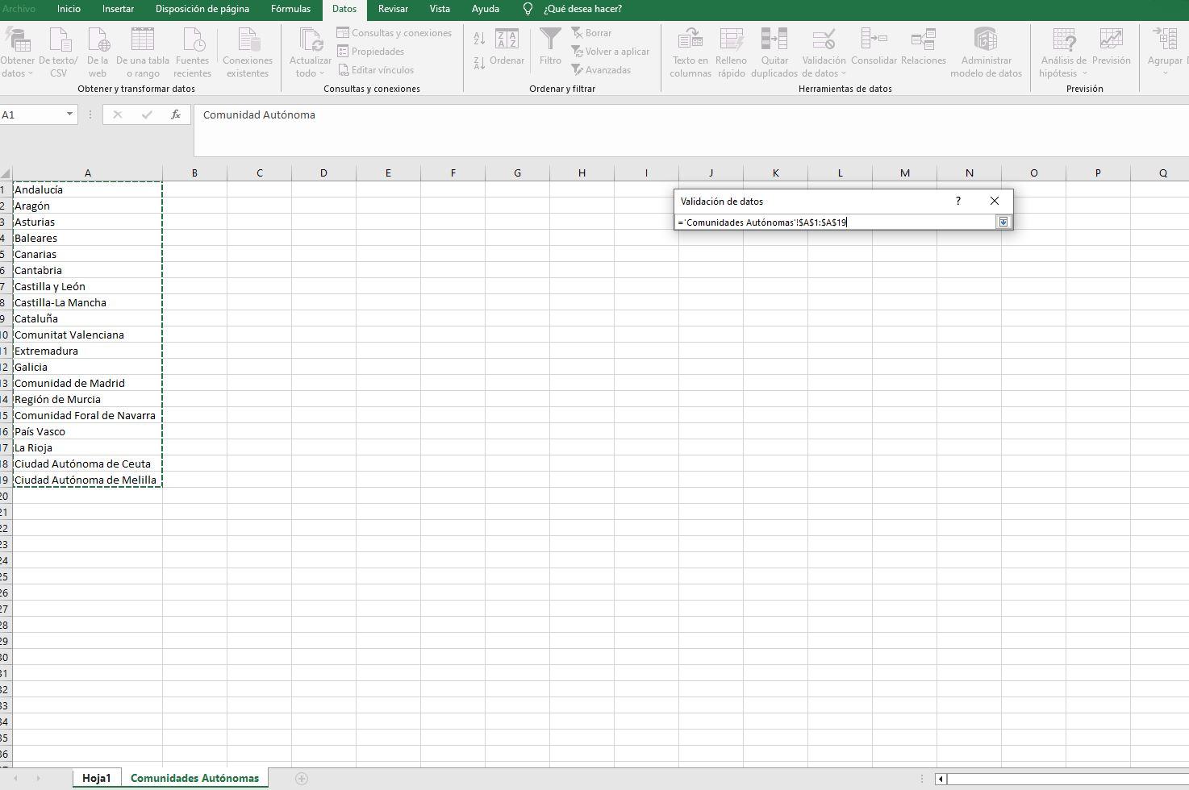Open the Texto en columnas tool

(690, 52)
